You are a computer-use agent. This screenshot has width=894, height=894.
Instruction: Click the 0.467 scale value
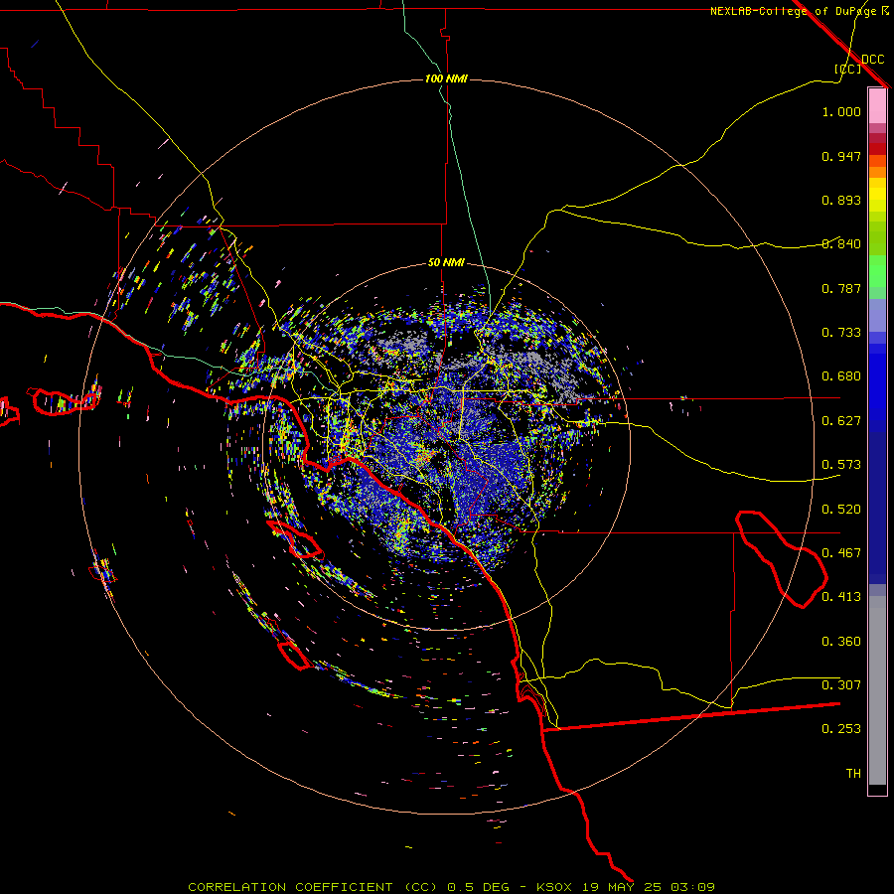841,553
